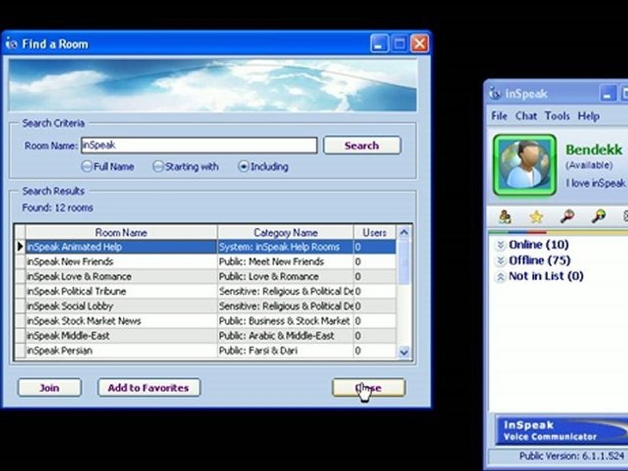Click the Close button in Find a Room
The height and width of the screenshot is (471, 628).
[368, 388]
